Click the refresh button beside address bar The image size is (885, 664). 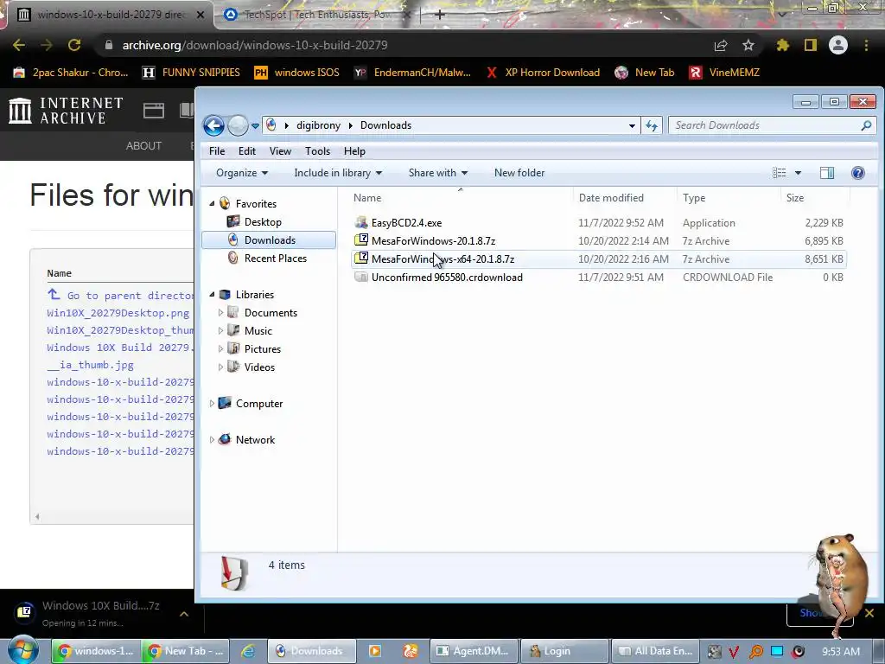(x=652, y=125)
